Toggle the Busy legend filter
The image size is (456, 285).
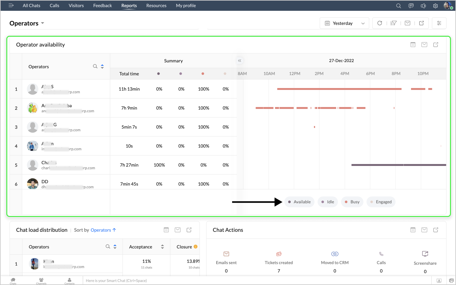click(352, 202)
